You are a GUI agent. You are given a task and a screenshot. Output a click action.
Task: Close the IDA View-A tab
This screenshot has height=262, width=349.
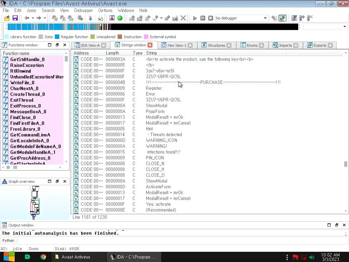104,45
